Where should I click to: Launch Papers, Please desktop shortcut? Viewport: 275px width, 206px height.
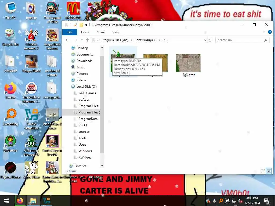[x=10, y=170]
